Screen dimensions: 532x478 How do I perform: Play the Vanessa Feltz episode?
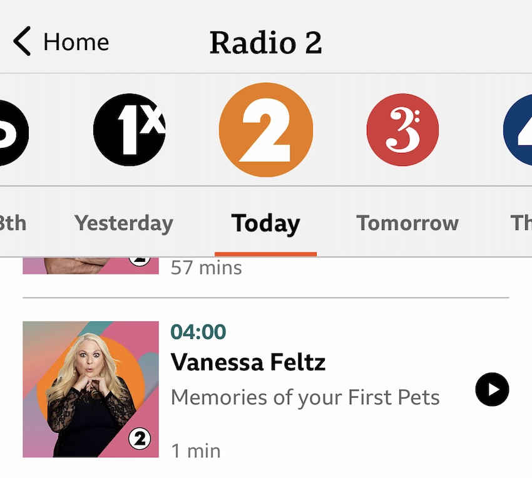pos(492,390)
